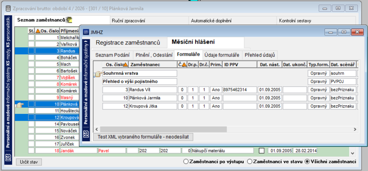Click Zaměstnanec column header in JMHZ

[153, 64]
